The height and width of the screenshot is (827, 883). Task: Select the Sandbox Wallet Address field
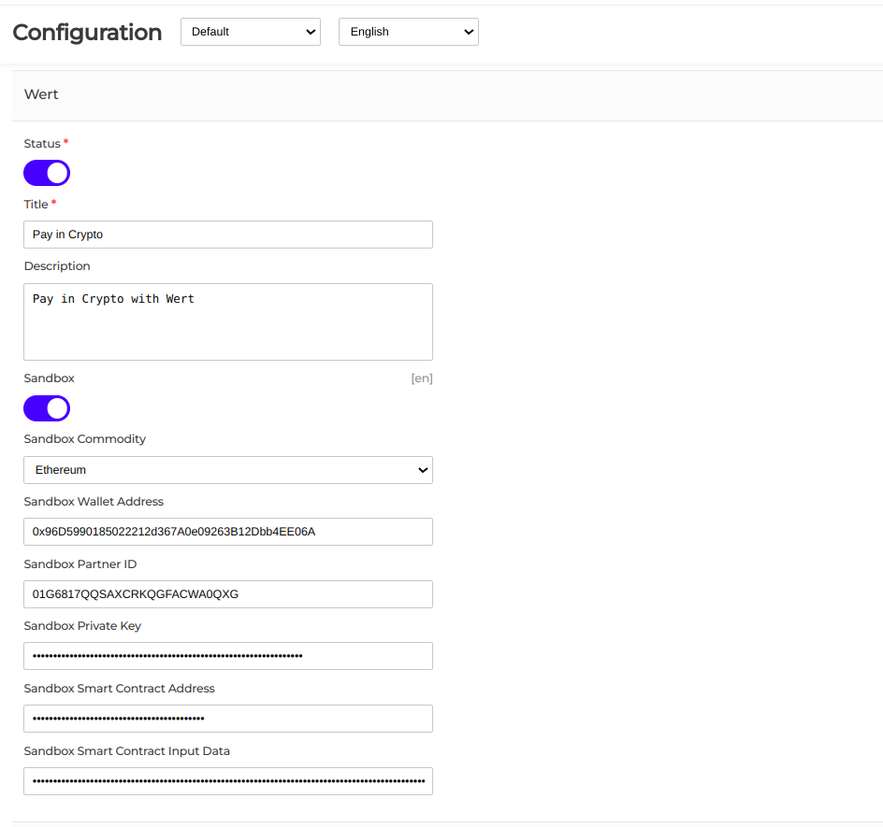coord(227,531)
